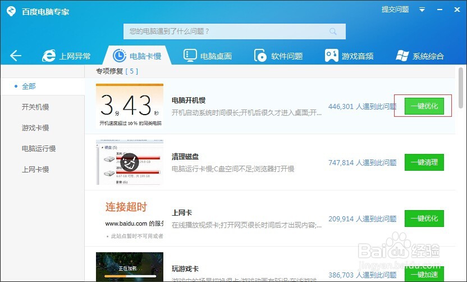Click the monitor icon for 电脑桌面

pos(190,56)
